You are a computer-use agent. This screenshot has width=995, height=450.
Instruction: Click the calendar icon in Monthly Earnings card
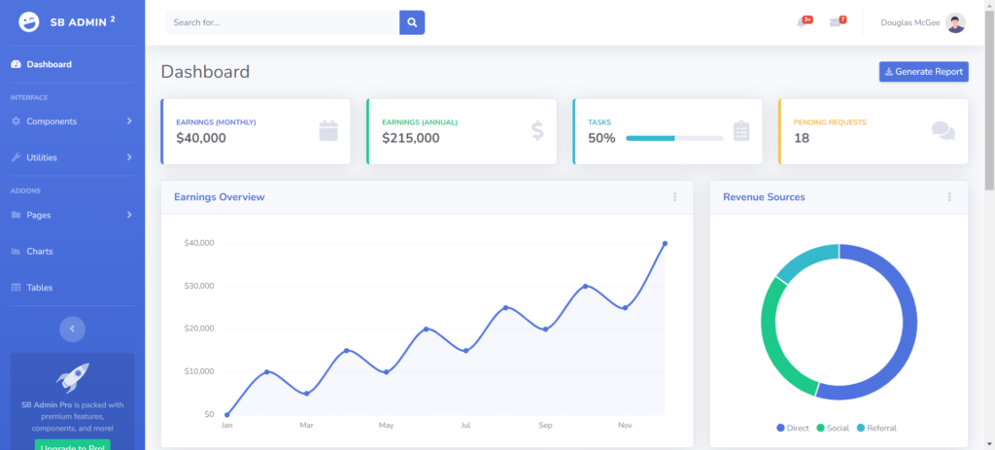(x=327, y=130)
